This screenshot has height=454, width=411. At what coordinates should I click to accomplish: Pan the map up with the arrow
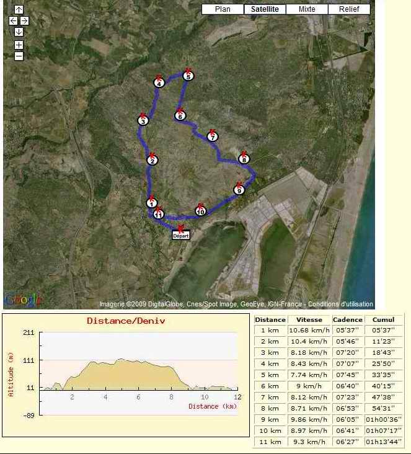(19, 9)
